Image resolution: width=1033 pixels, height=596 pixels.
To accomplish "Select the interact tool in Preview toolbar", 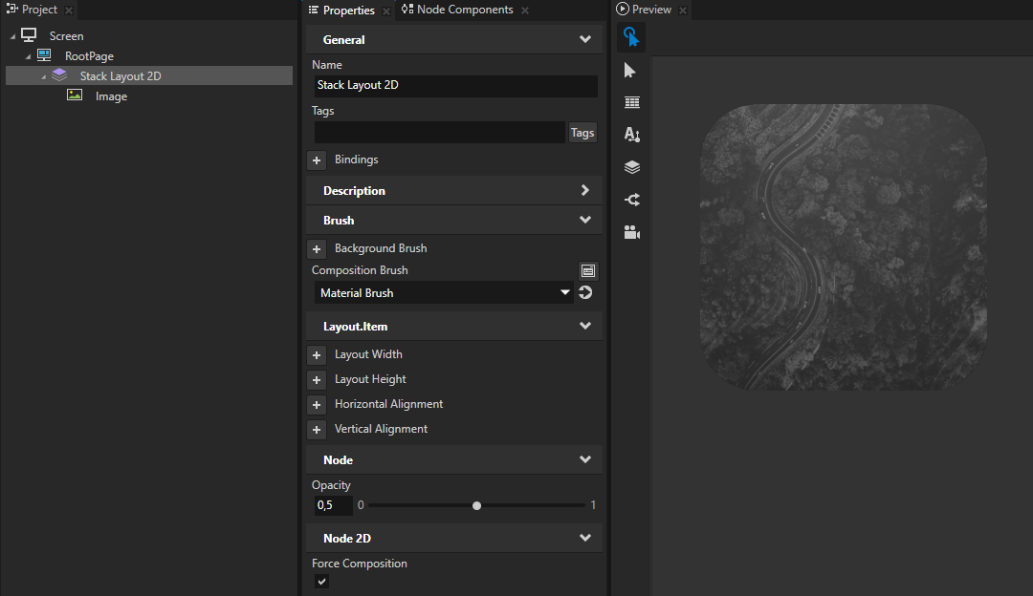I will 630,37.
